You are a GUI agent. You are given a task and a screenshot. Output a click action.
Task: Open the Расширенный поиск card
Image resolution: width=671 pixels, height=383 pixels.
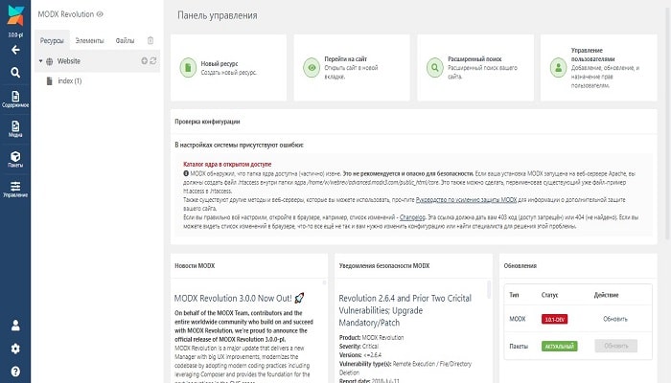pos(475,68)
